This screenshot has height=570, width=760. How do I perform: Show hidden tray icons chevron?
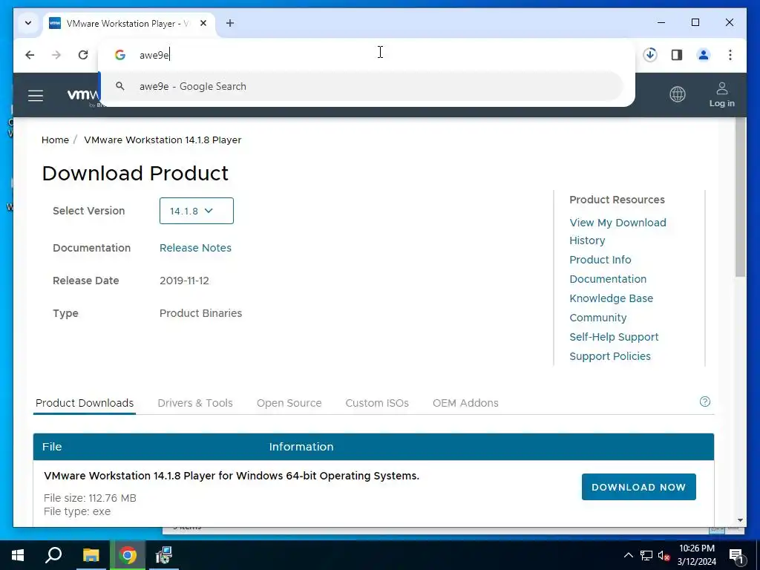[628, 555]
